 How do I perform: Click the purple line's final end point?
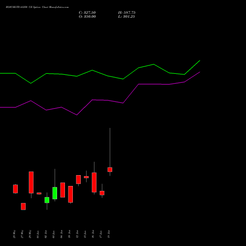[200, 72]
